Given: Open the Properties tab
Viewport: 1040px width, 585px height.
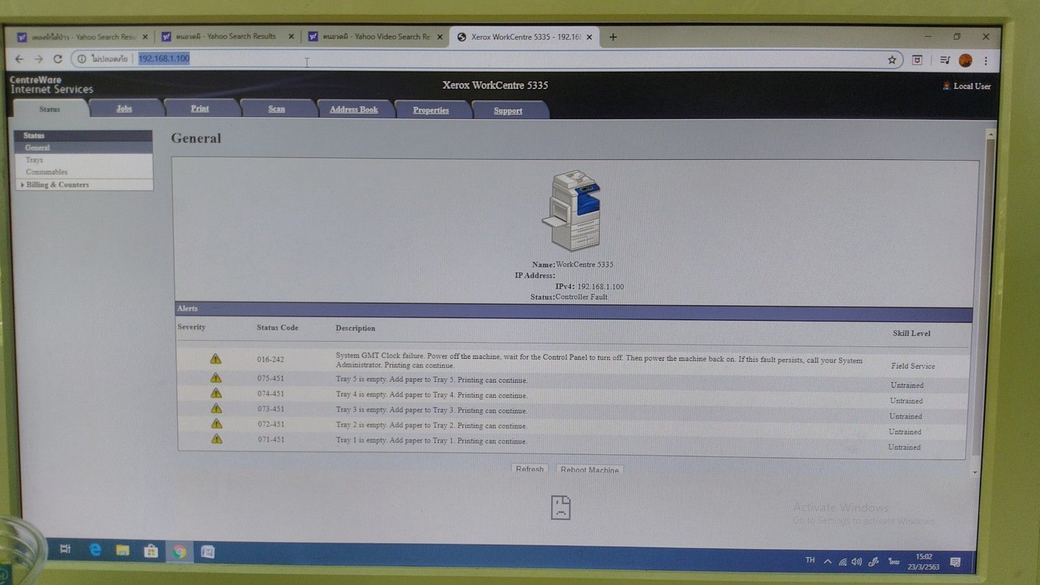Looking at the screenshot, I should (x=430, y=110).
